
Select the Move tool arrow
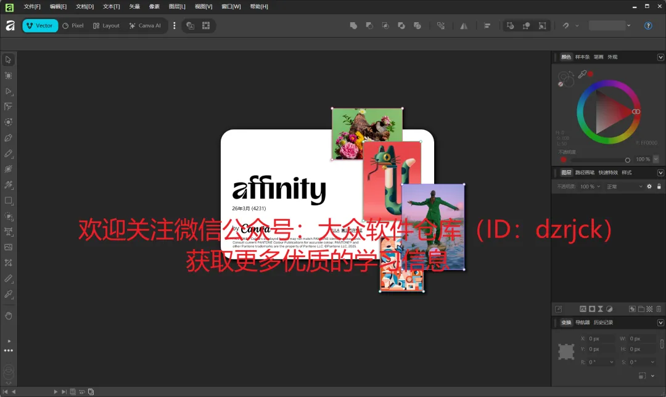8,60
